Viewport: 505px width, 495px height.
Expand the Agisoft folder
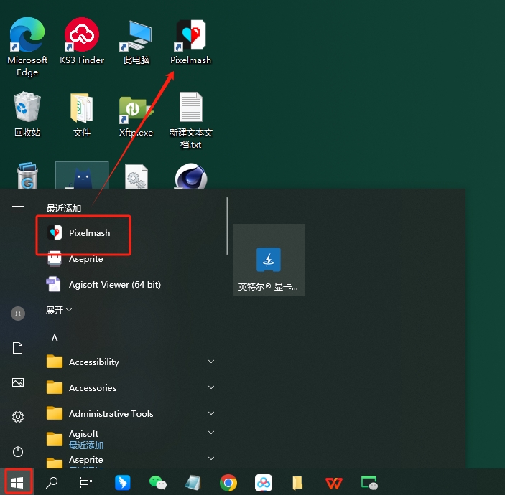(130, 439)
